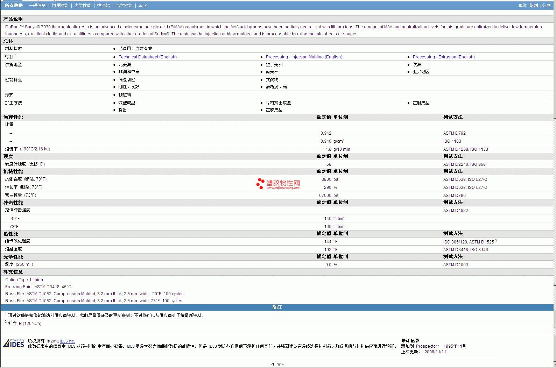
Task: Click the 产品说明 section header
Action: point(13,19)
